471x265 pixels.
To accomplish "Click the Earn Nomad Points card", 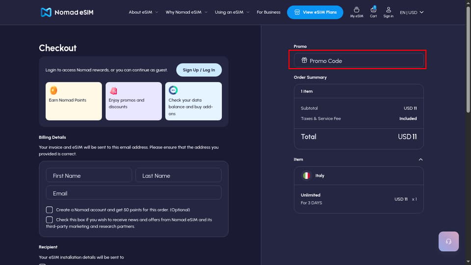I will coord(74,101).
